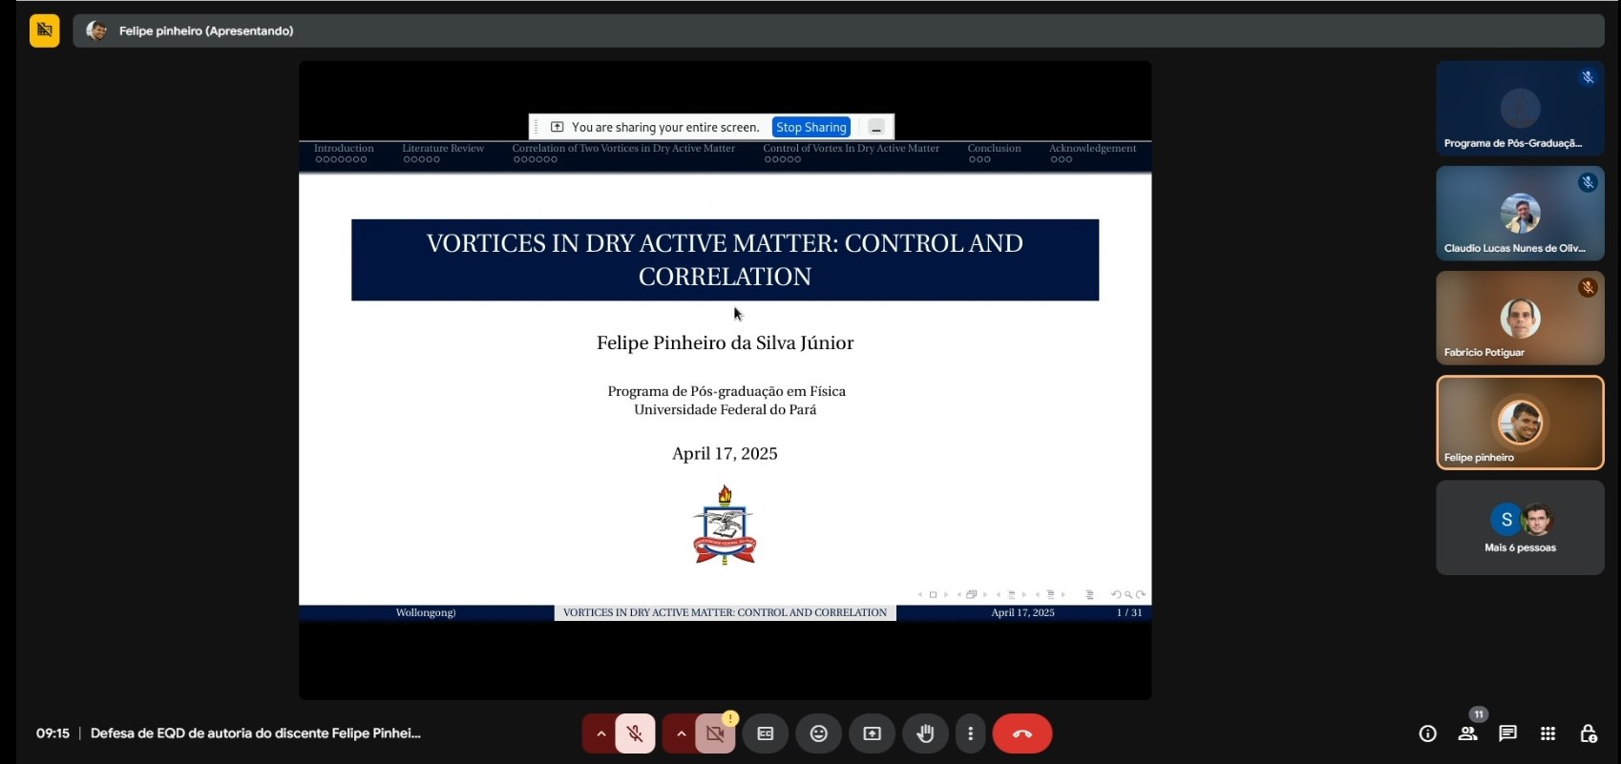Toggle the camera on/off button
The width and height of the screenshot is (1621, 764).
[715, 733]
